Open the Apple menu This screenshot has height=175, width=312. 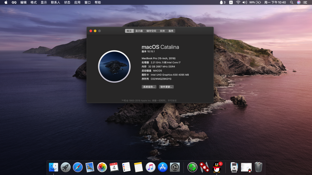coord(5,2)
